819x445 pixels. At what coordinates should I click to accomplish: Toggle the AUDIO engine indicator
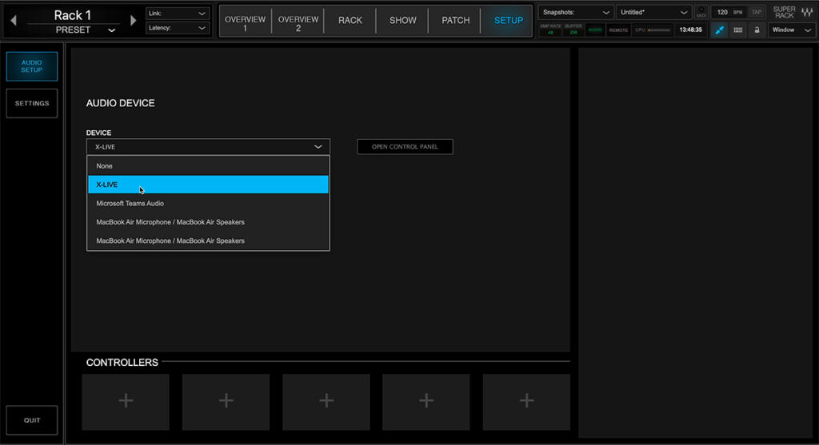pos(595,30)
